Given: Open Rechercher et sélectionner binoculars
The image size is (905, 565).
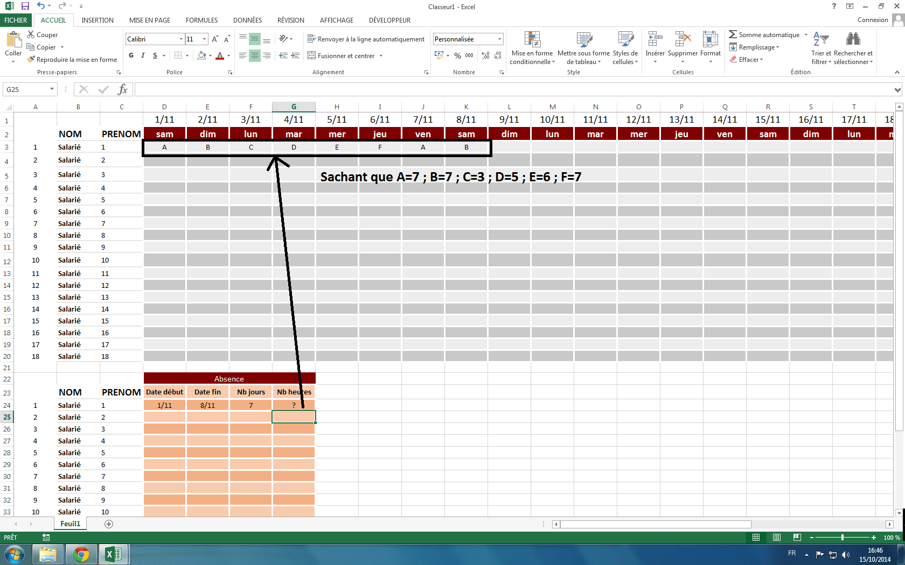Looking at the screenshot, I should (x=853, y=40).
